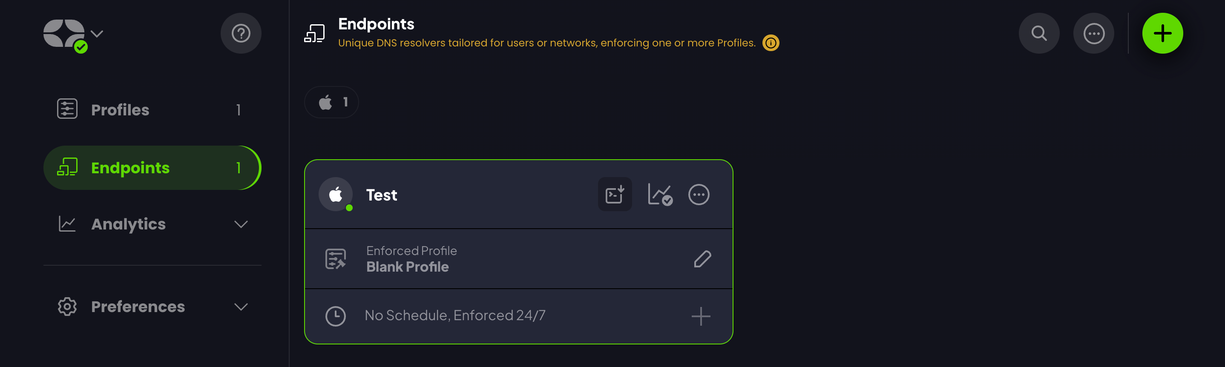1225x367 pixels.
Task: Open the help question mark icon
Action: coord(241,33)
